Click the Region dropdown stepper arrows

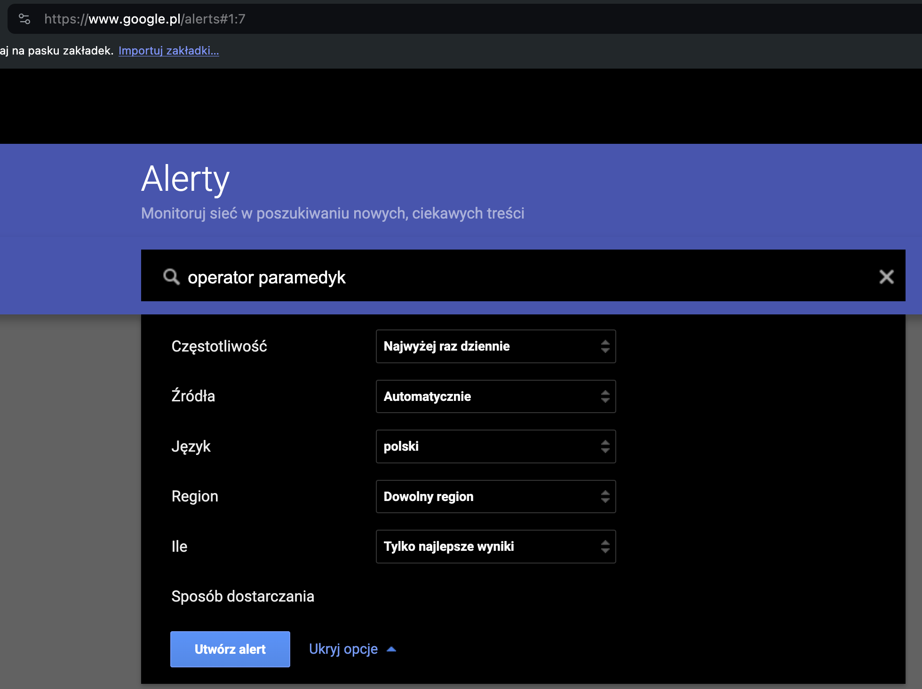pos(605,497)
